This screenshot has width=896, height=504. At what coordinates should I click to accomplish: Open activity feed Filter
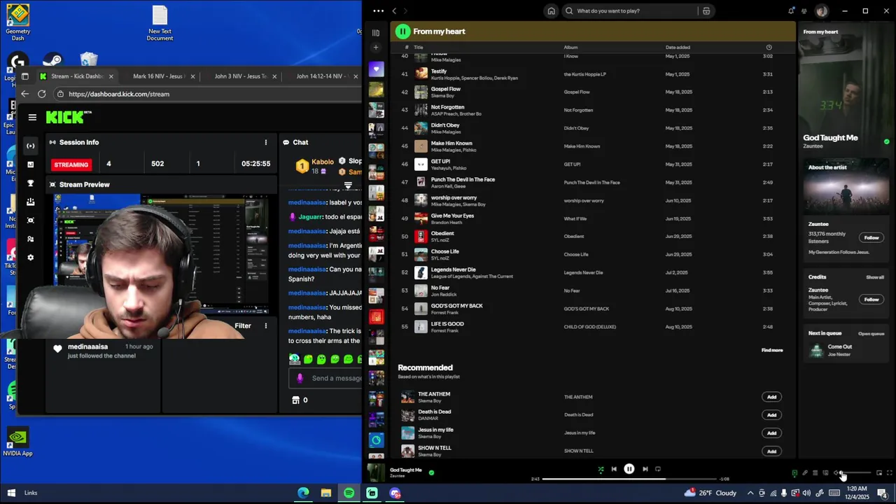pyautogui.click(x=243, y=325)
